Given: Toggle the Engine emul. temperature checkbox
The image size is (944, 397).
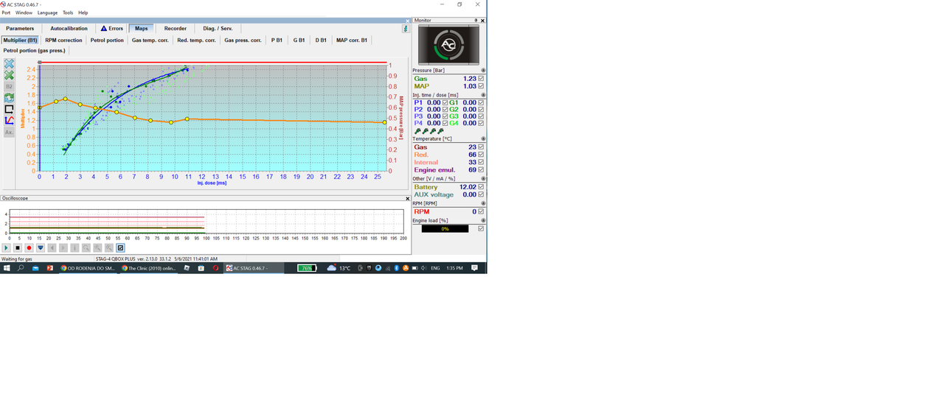Looking at the screenshot, I should click(x=481, y=170).
